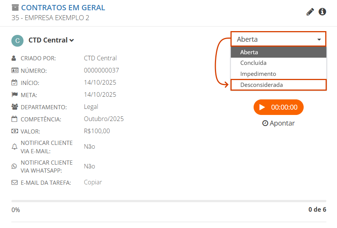
Task: Click the bell icon for e-mail notification
Action: tap(14, 146)
